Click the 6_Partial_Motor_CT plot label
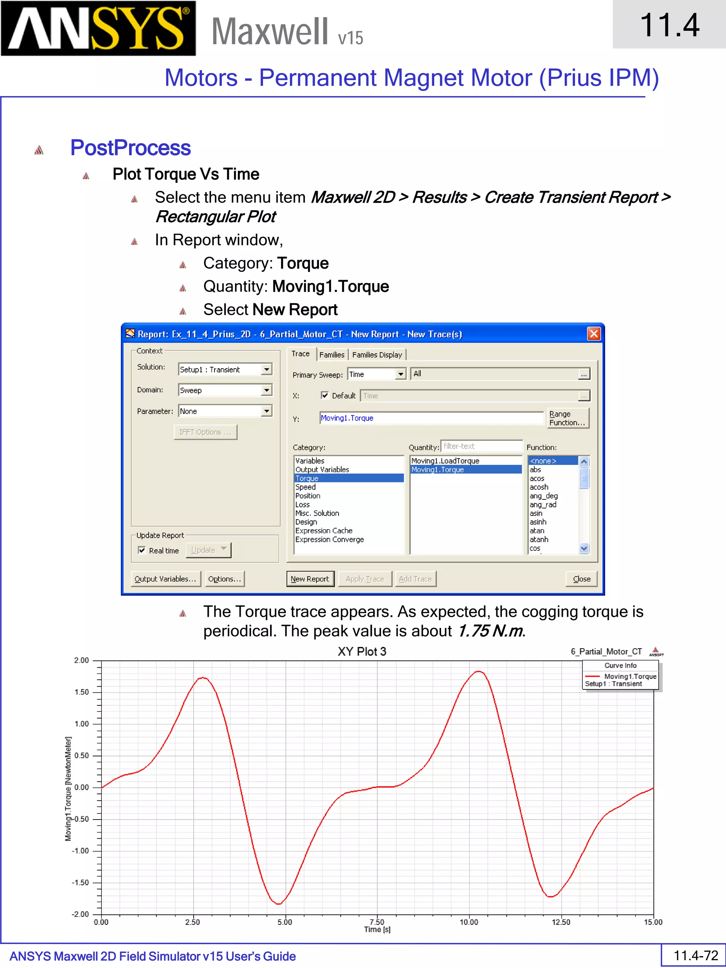 pyautogui.click(x=606, y=651)
